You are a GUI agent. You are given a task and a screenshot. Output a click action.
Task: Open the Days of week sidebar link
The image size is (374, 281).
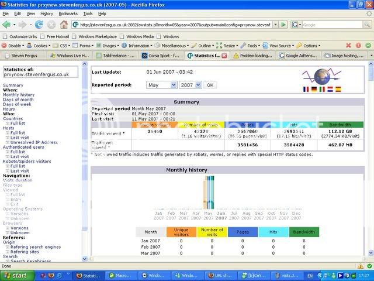coord(18,104)
